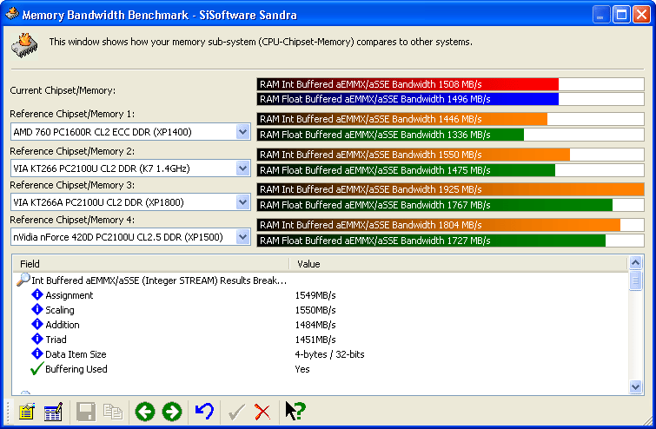Click the orange Int 1446 MB/s bar

click(x=402, y=119)
